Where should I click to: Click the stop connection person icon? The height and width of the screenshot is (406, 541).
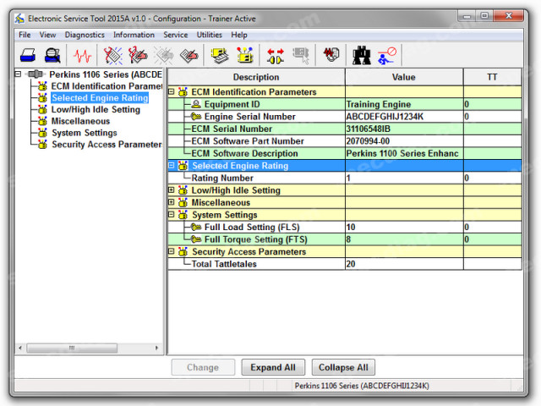point(387,55)
